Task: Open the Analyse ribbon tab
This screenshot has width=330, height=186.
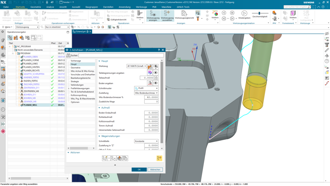Action: pos(50,7)
